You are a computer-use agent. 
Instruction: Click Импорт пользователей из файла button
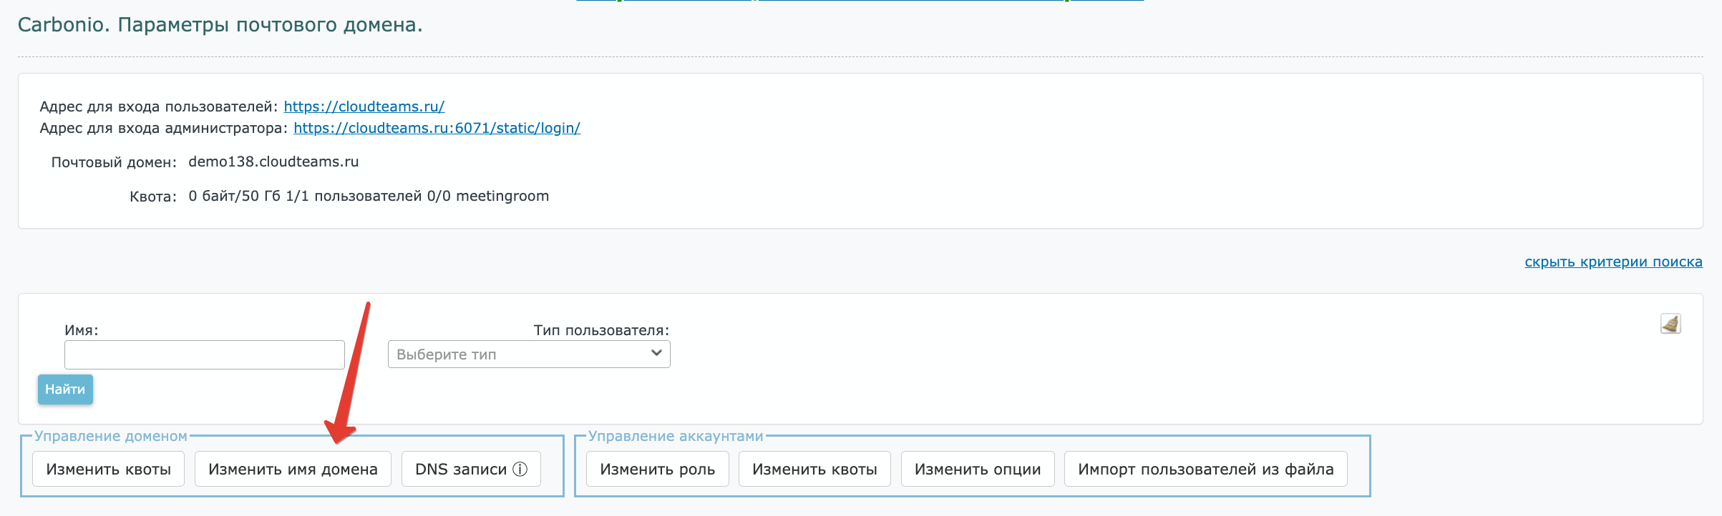point(1205,470)
